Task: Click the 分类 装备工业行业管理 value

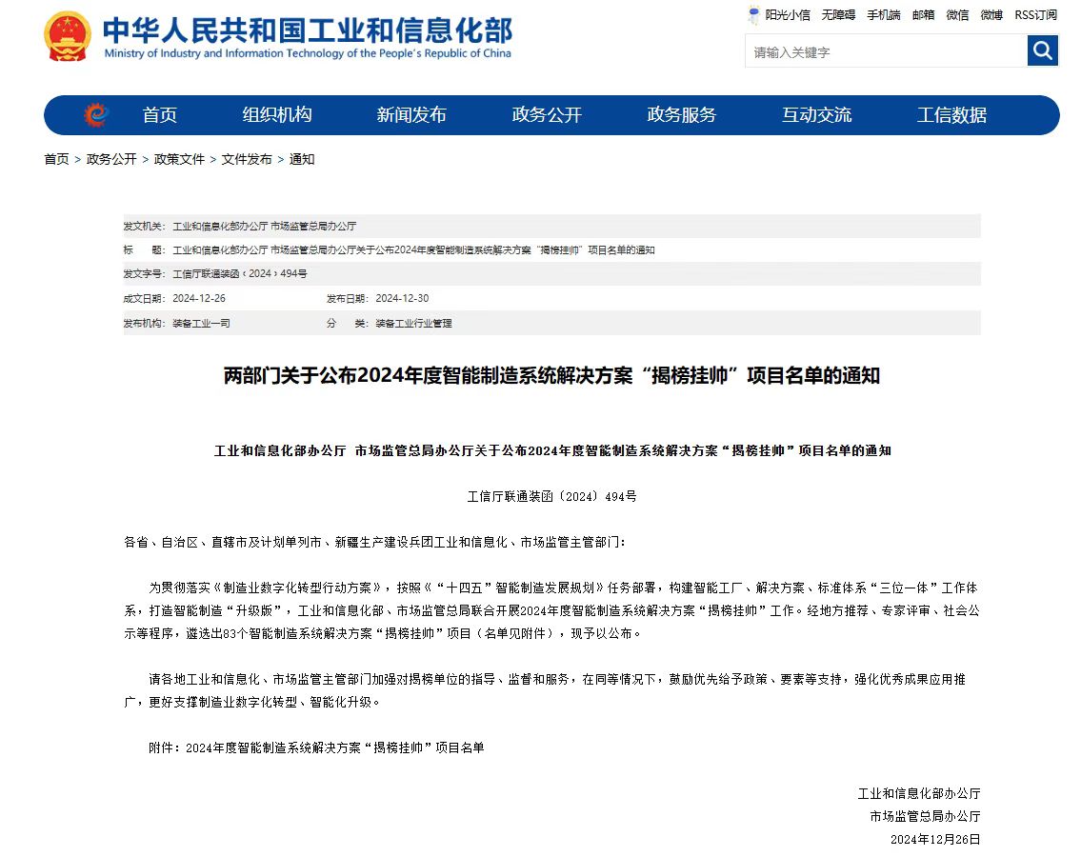Action: (413, 324)
